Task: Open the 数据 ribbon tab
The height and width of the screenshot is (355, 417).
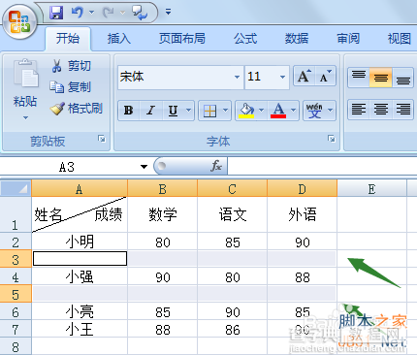Action: pyautogui.click(x=297, y=39)
